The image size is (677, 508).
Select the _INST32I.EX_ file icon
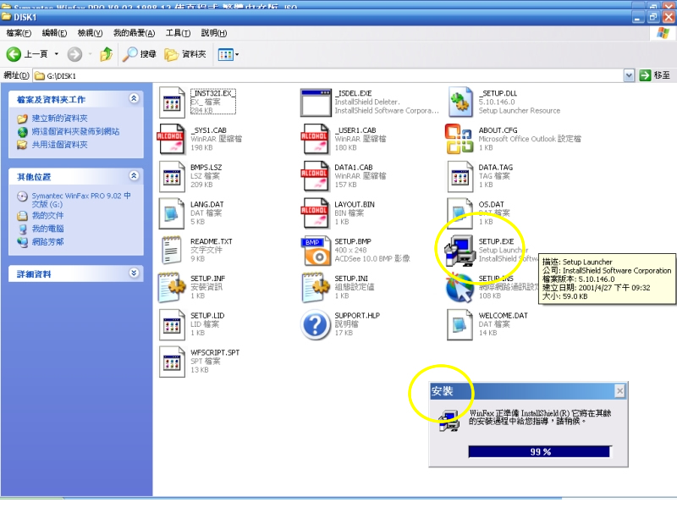point(172,102)
